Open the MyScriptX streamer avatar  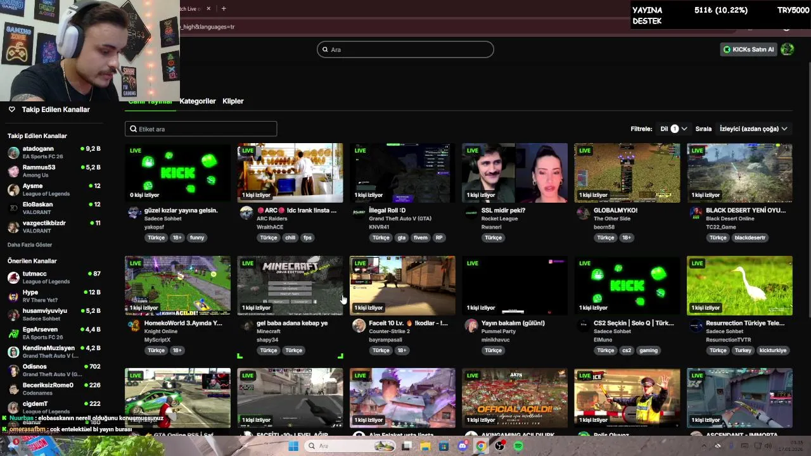click(134, 326)
